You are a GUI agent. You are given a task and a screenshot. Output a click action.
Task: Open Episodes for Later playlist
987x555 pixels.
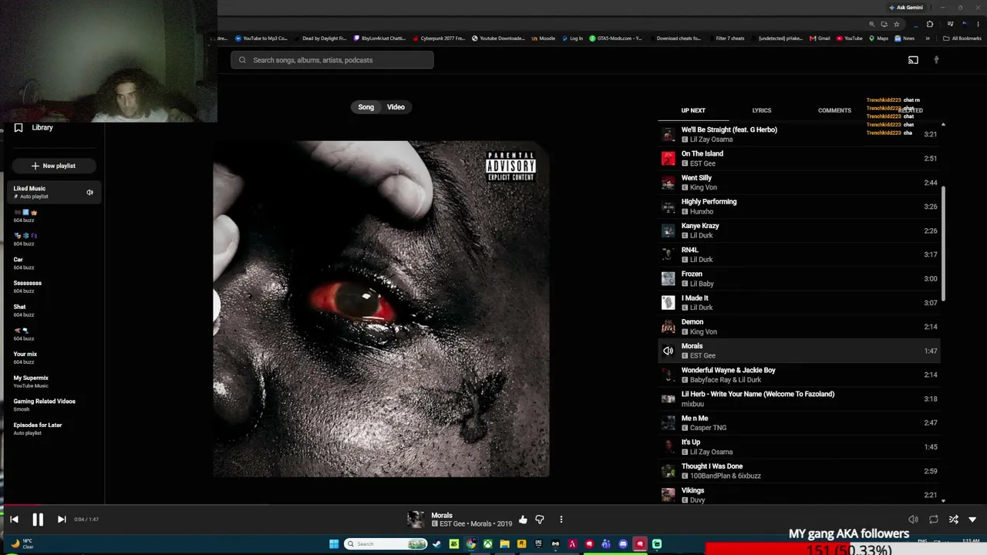pyautogui.click(x=53, y=429)
